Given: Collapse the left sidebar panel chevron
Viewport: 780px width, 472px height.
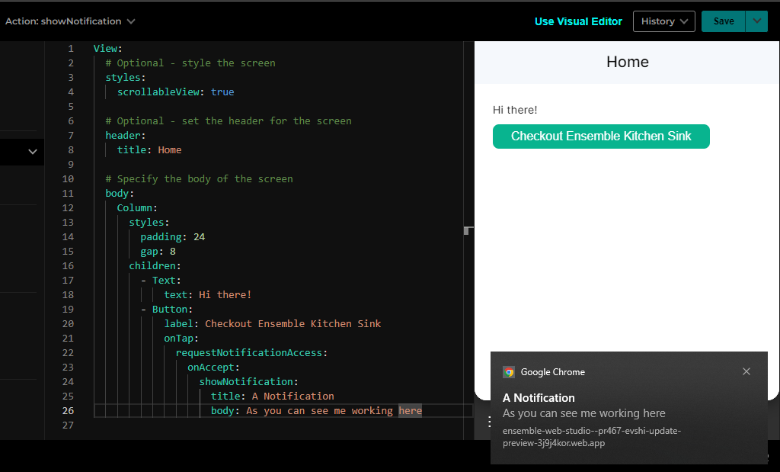Looking at the screenshot, I should (x=34, y=152).
